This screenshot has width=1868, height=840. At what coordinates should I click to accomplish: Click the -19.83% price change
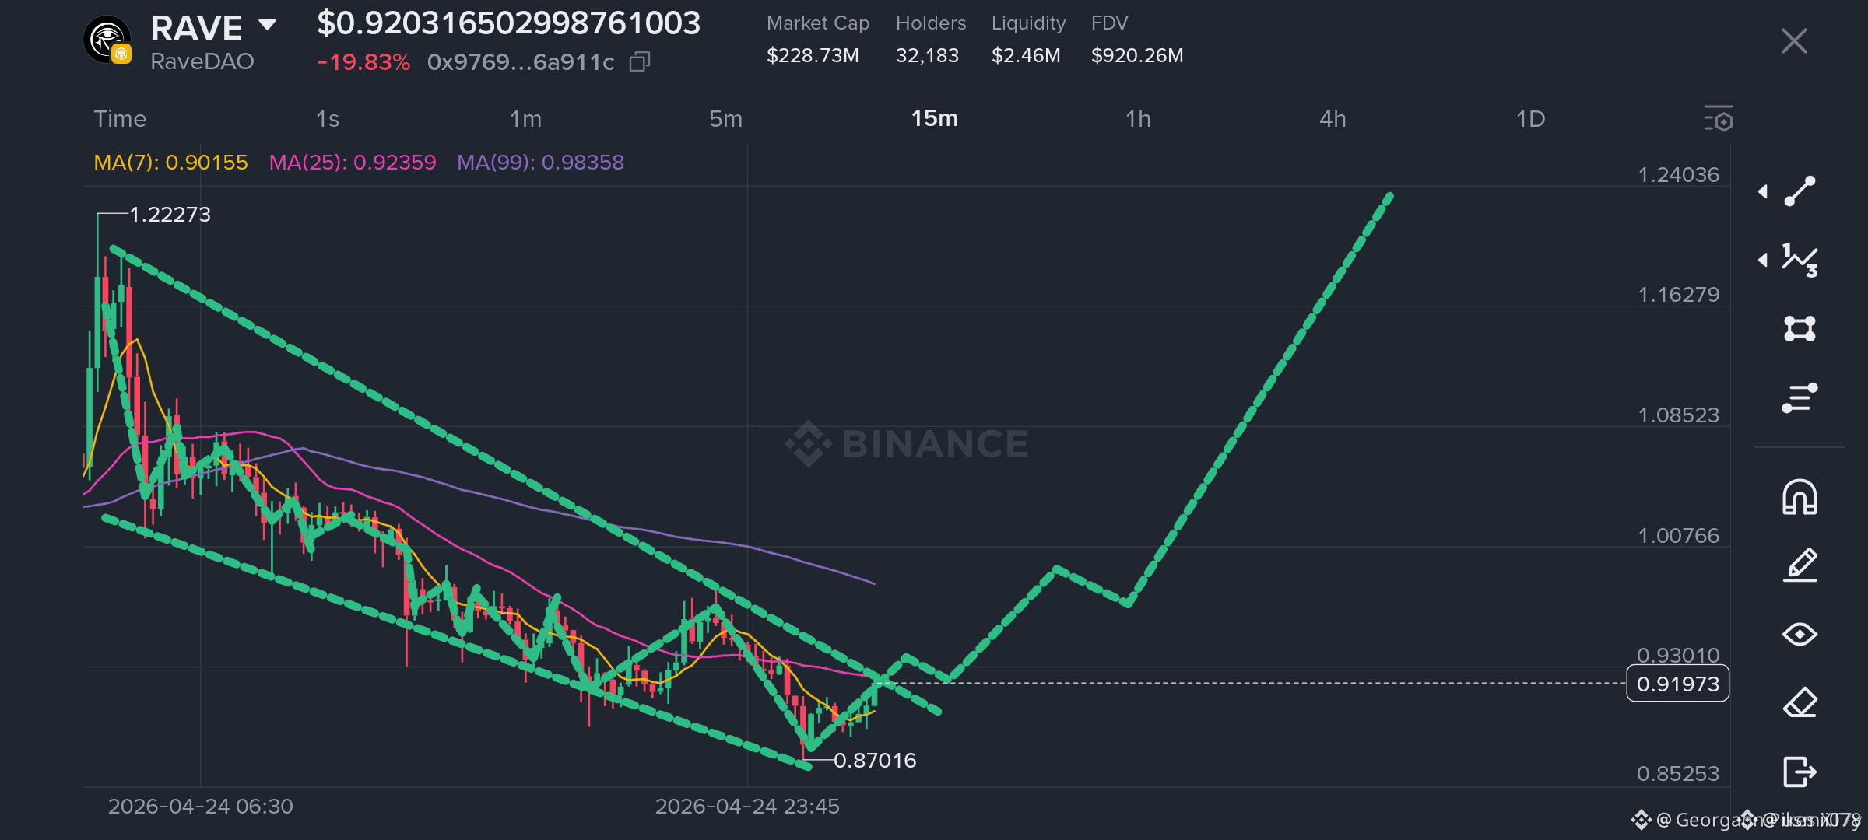[x=363, y=62]
